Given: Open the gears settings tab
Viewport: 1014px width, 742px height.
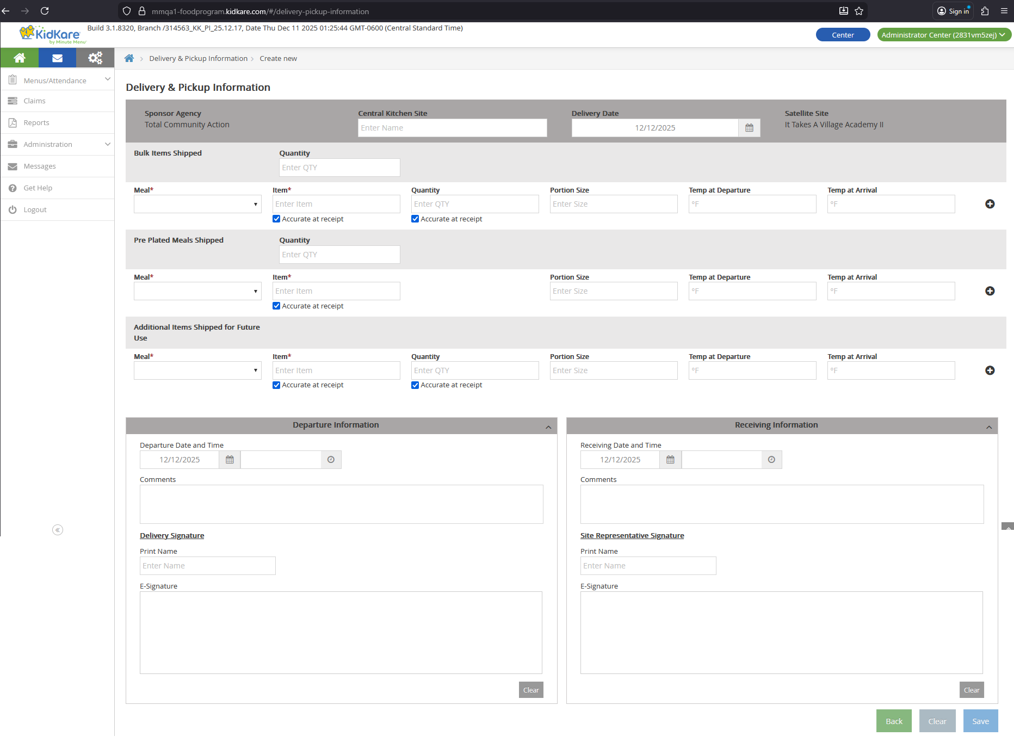Looking at the screenshot, I should click(95, 58).
